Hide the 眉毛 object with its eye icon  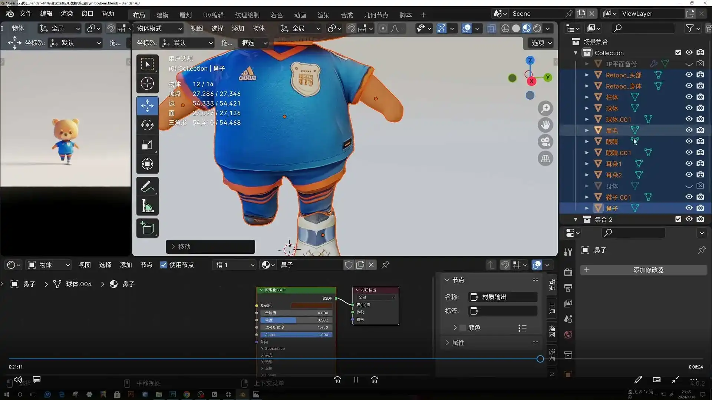[x=689, y=130]
